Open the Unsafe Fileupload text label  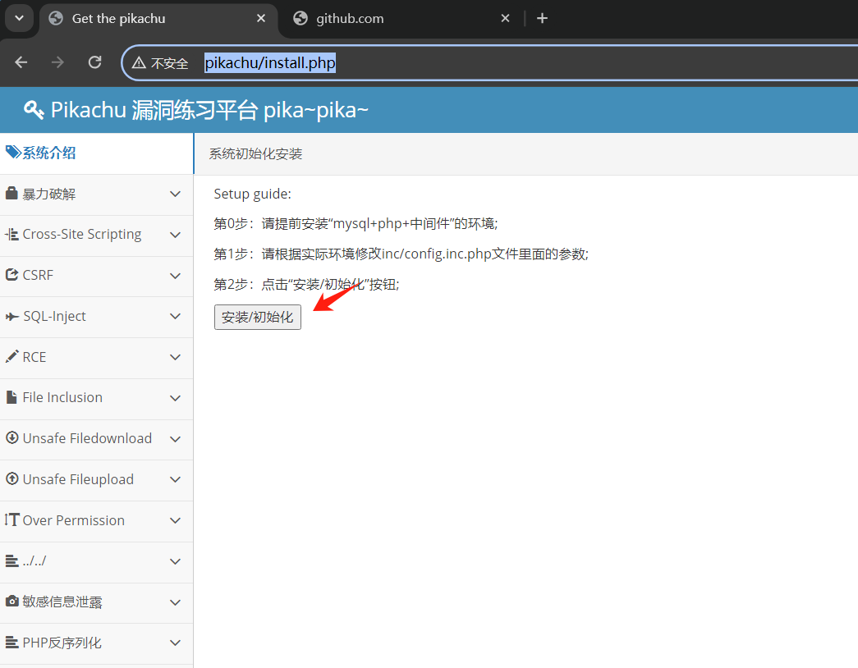click(78, 479)
